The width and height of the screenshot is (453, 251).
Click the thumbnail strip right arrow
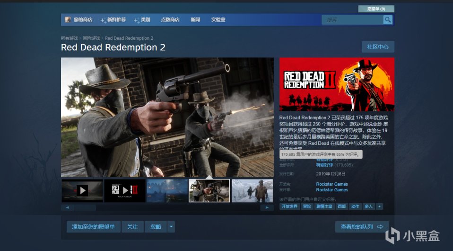[267, 207]
